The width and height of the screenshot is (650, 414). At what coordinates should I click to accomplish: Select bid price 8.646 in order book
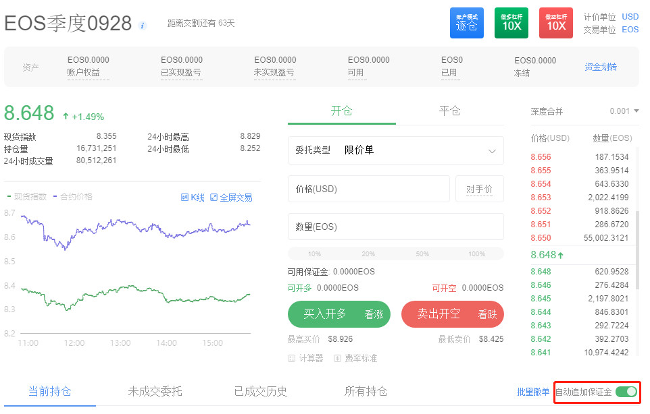(541, 285)
